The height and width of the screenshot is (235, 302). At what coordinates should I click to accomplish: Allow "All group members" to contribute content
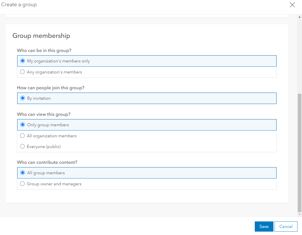tap(23, 173)
